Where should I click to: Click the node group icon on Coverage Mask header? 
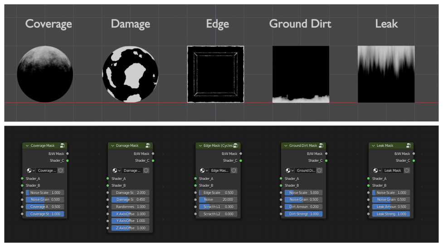point(63,145)
